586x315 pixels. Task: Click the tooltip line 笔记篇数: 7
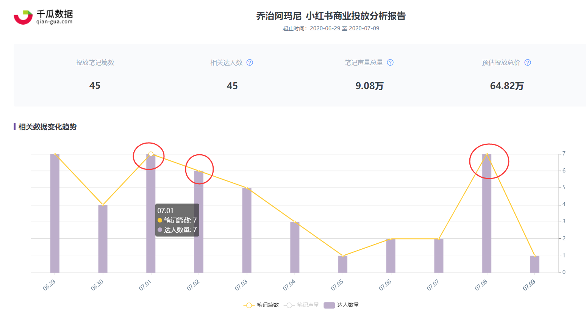177,220
